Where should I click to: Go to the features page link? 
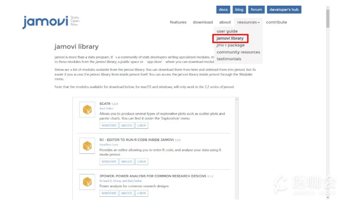[178, 22]
